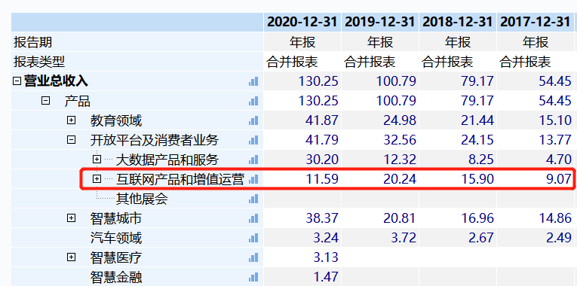Open chart icon for 开放平台及消费者业务 row

pos(253,140)
